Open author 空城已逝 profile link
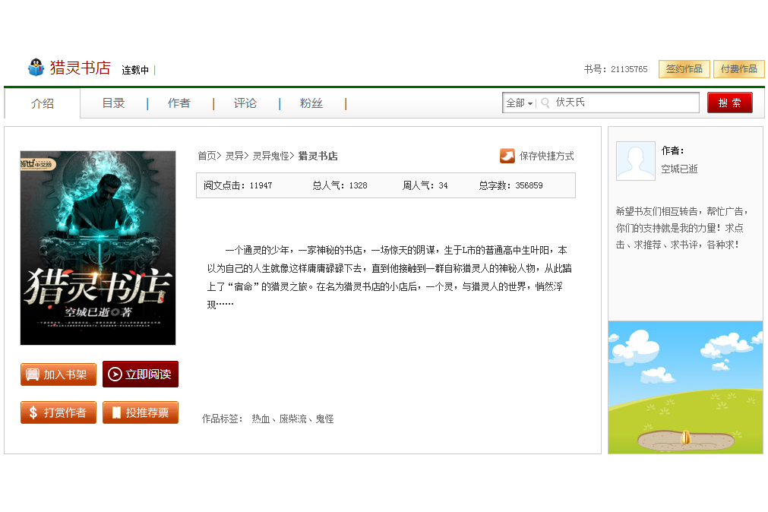The width and height of the screenshot is (768, 512). [679, 169]
